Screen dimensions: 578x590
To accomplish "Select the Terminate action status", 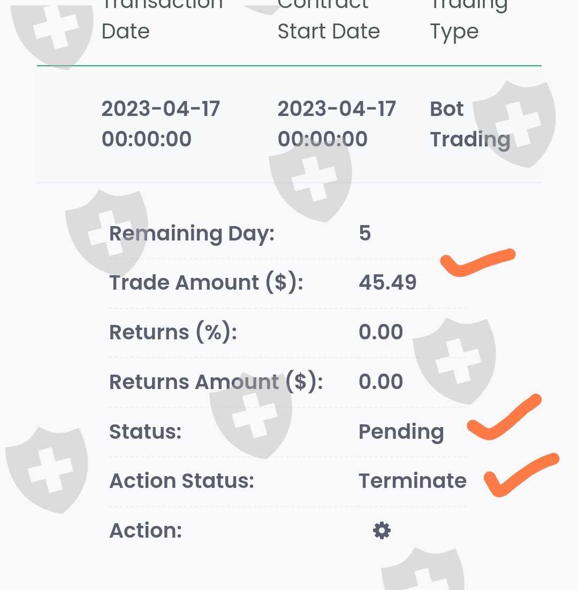I will [x=412, y=481].
